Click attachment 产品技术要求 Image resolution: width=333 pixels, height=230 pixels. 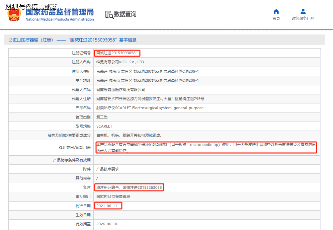(108, 169)
